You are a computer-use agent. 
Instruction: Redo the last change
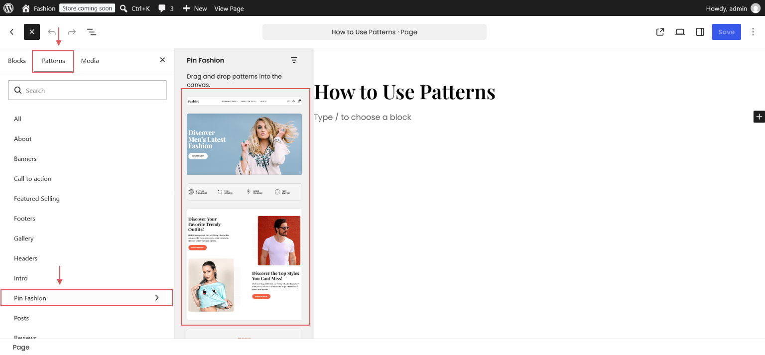pos(72,32)
